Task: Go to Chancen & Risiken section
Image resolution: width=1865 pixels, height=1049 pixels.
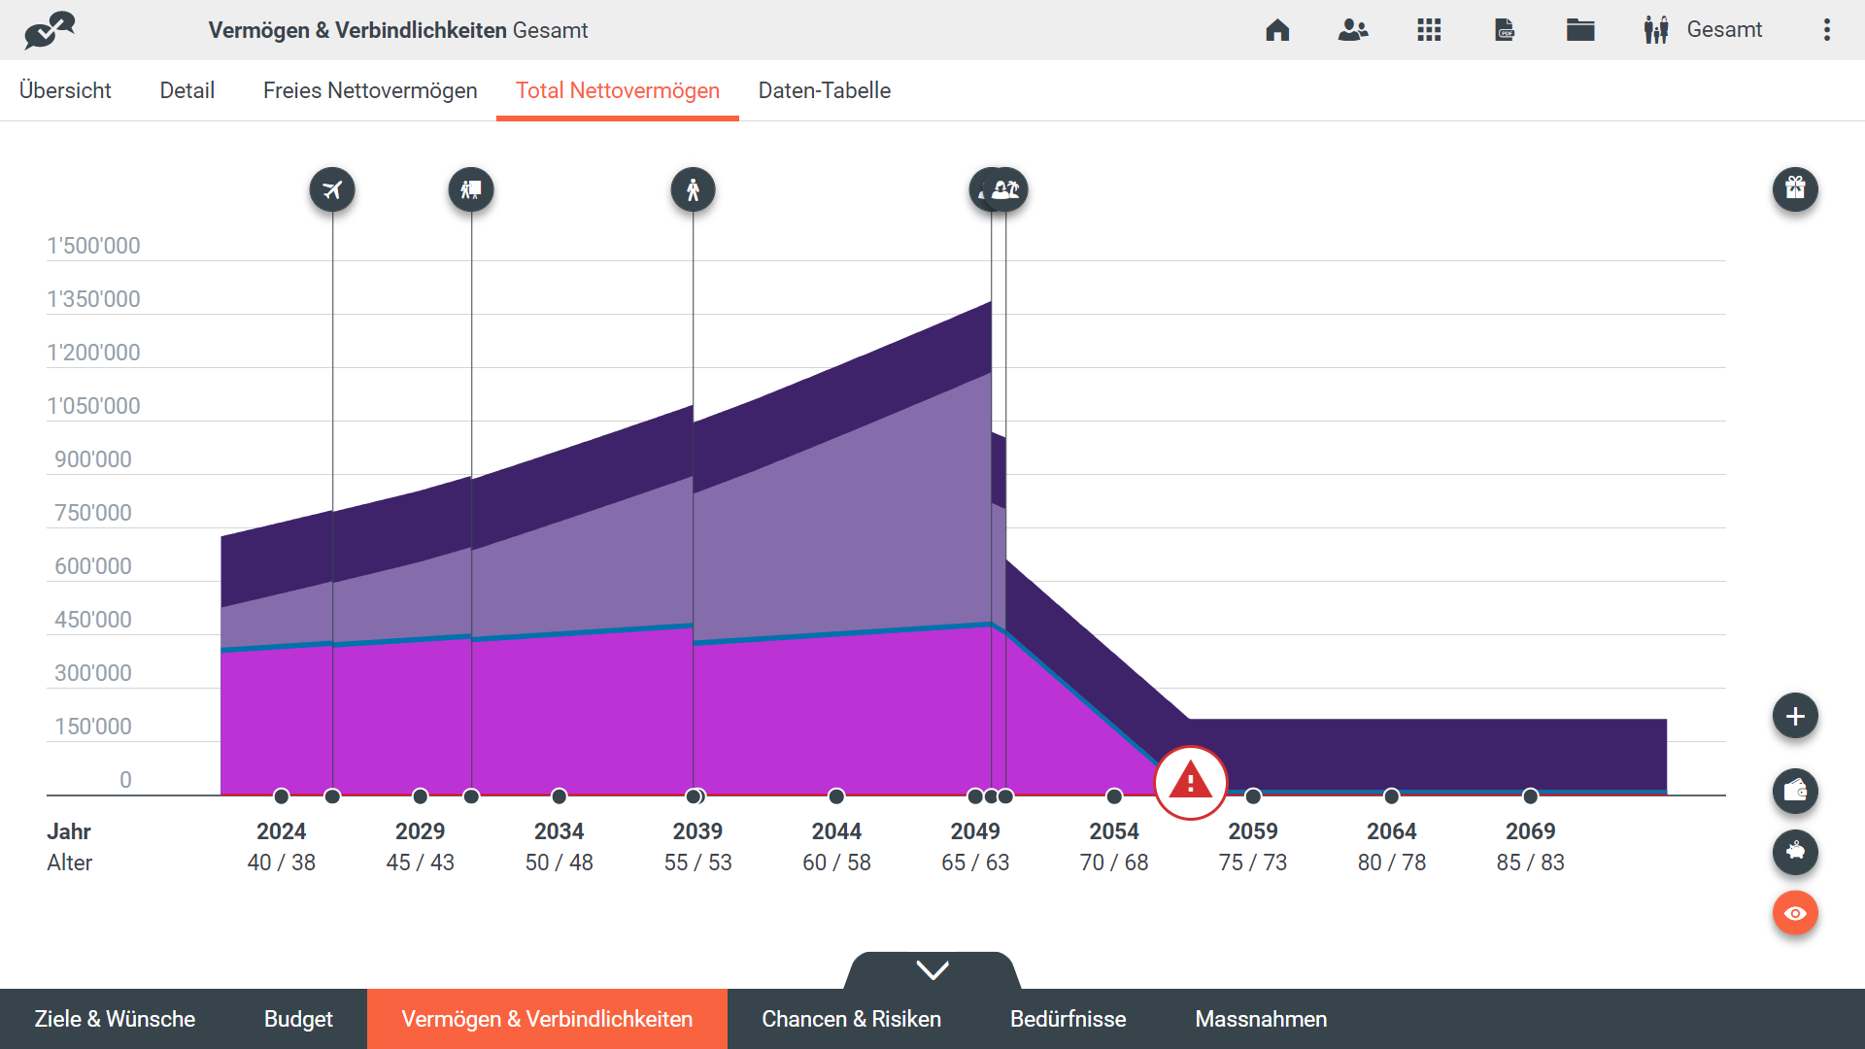Action: click(x=851, y=1019)
